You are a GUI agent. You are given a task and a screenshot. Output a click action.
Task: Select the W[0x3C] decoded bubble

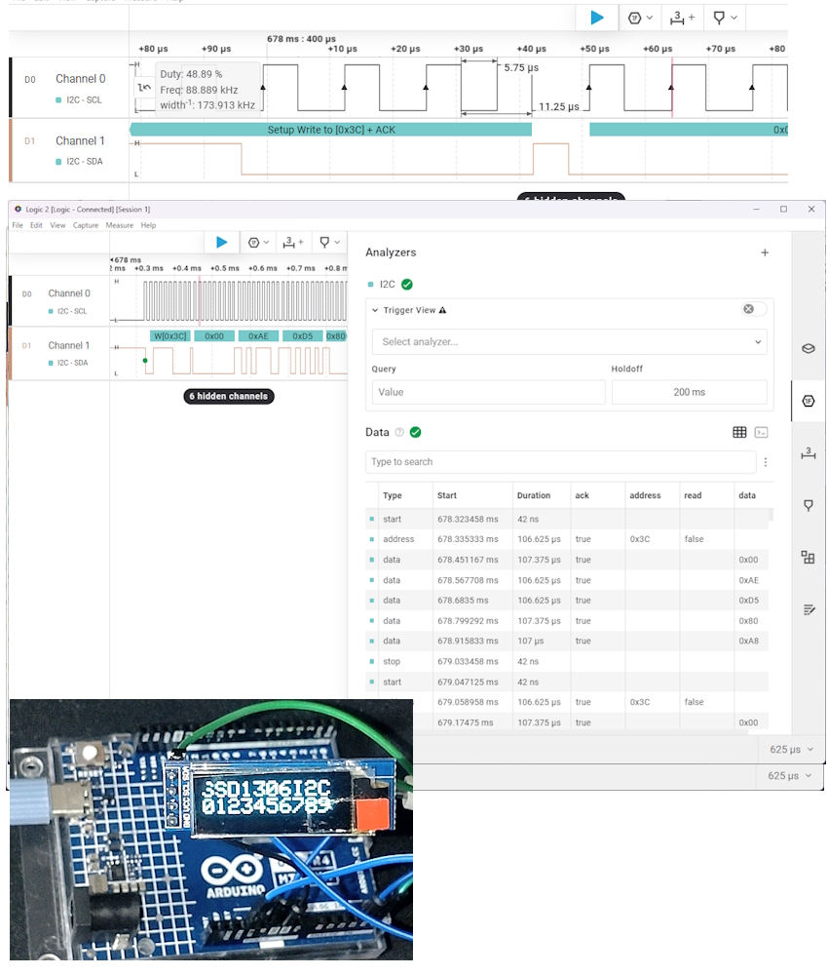(169, 336)
